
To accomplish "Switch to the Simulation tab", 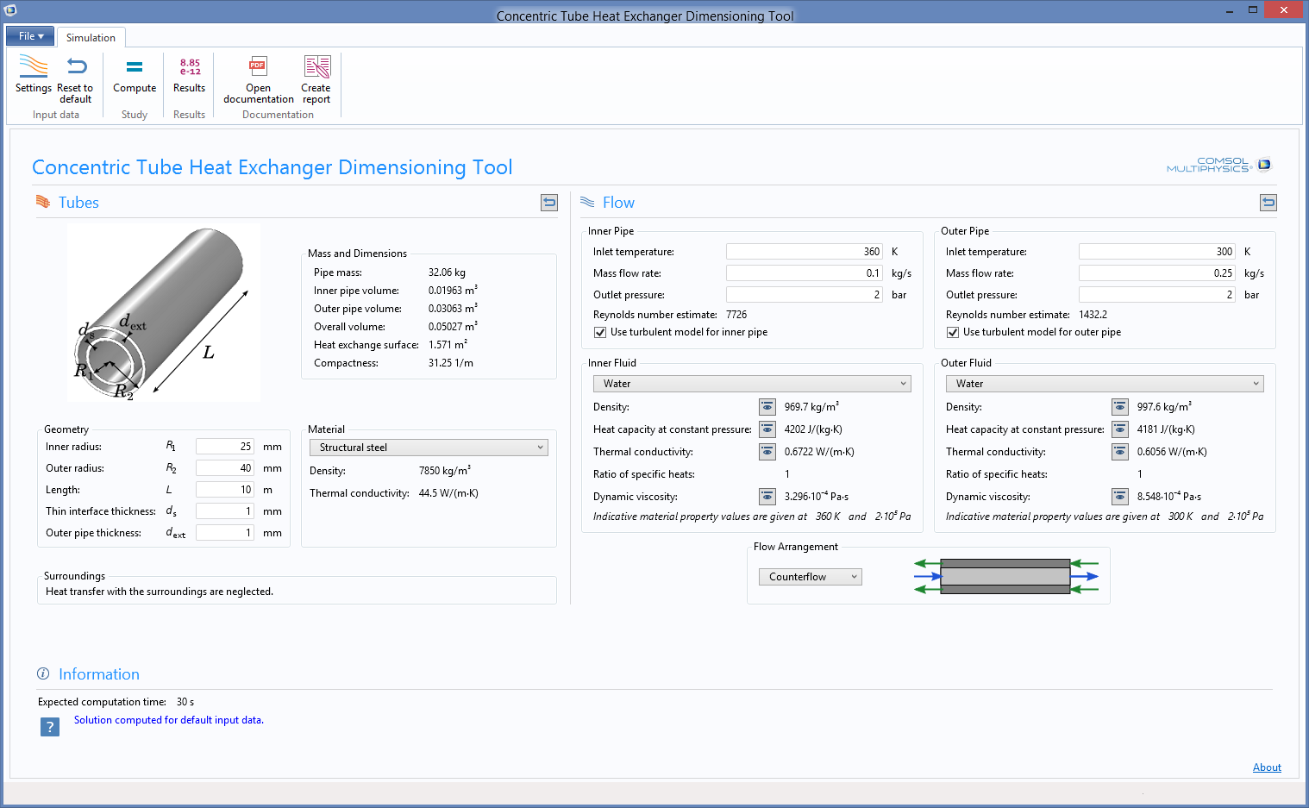I will tap(91, 38).
